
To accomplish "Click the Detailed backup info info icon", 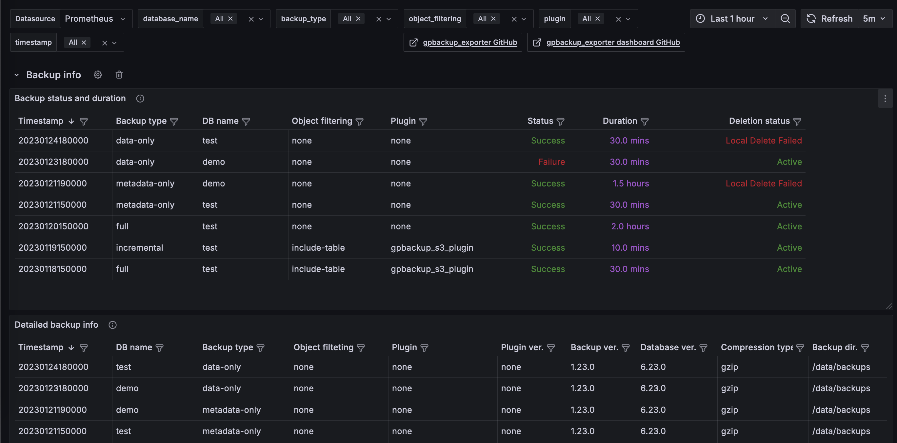I will pyautogui.click(x=112, y=325).
